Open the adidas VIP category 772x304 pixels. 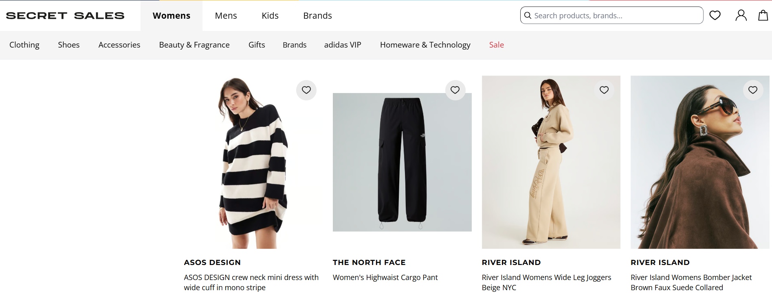coord(343,45)
